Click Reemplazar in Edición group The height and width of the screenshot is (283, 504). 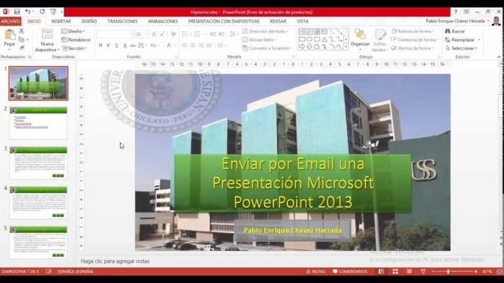463,40
